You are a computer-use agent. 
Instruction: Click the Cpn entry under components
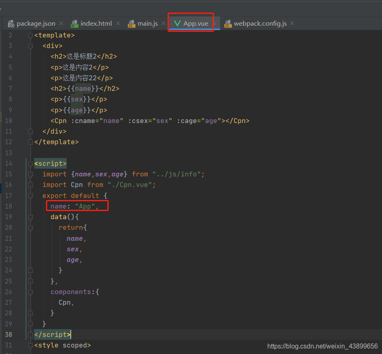pyautogui.click(x=65, y=303)
